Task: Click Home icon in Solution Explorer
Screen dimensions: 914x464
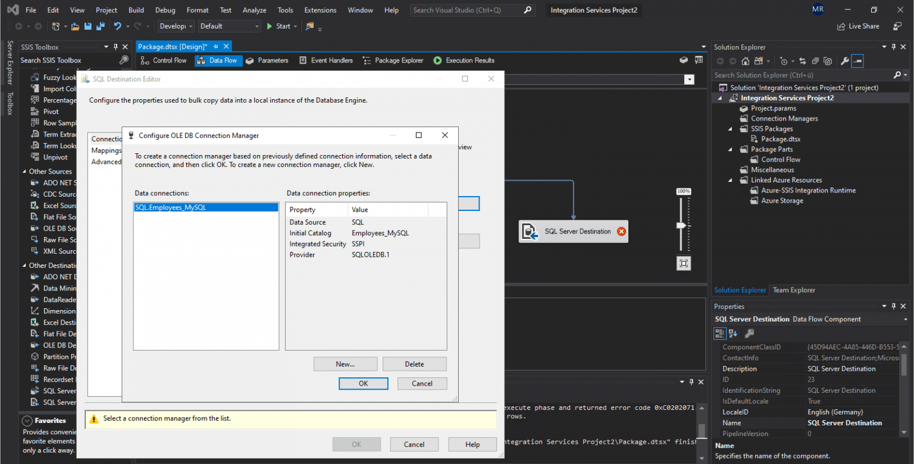Action: 745,61
